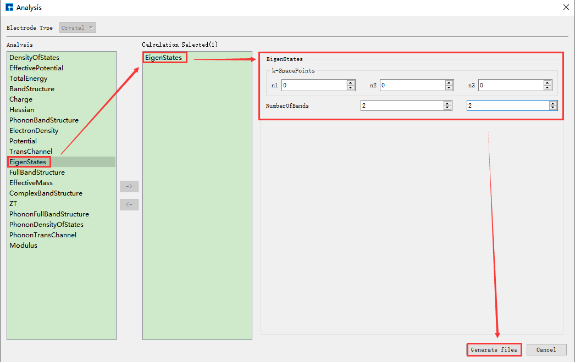The width and height of the screenshot is (575, 362).
Task: Select EigenStates in Calculation Selected list
Action: (x=163, y=57)
